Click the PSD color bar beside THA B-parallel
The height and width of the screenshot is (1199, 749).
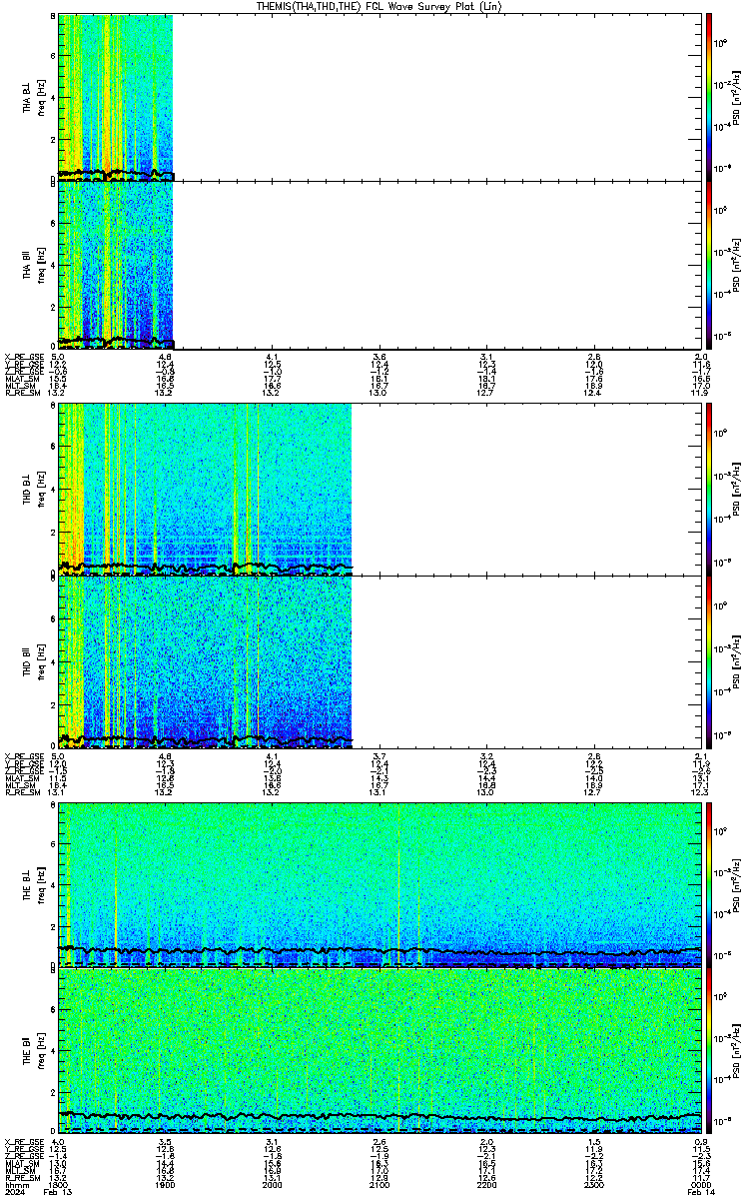point(709,265)
